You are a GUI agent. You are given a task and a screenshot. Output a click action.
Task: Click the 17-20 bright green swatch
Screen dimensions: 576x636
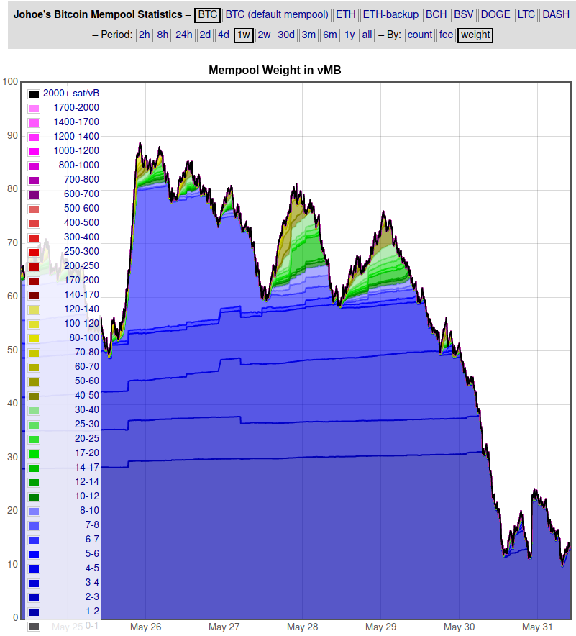(34, 454)
